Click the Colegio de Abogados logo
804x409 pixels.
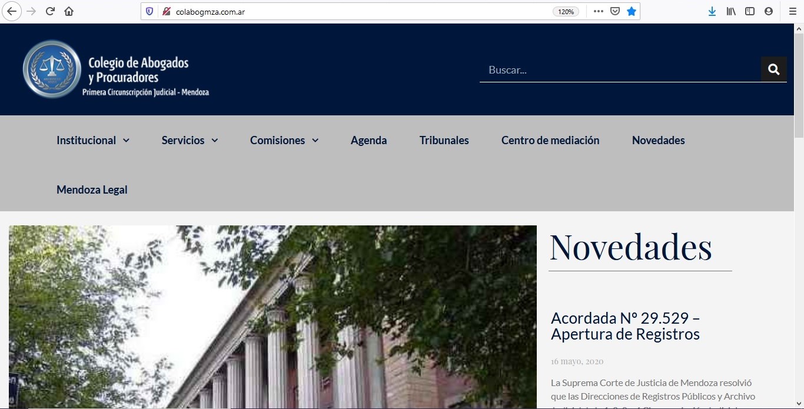[116, 69]
